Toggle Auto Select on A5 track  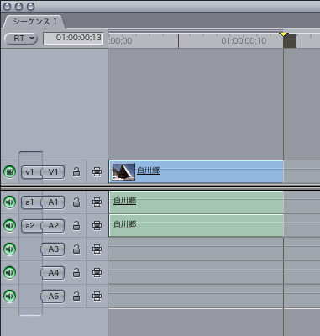[x=97, y=296]
